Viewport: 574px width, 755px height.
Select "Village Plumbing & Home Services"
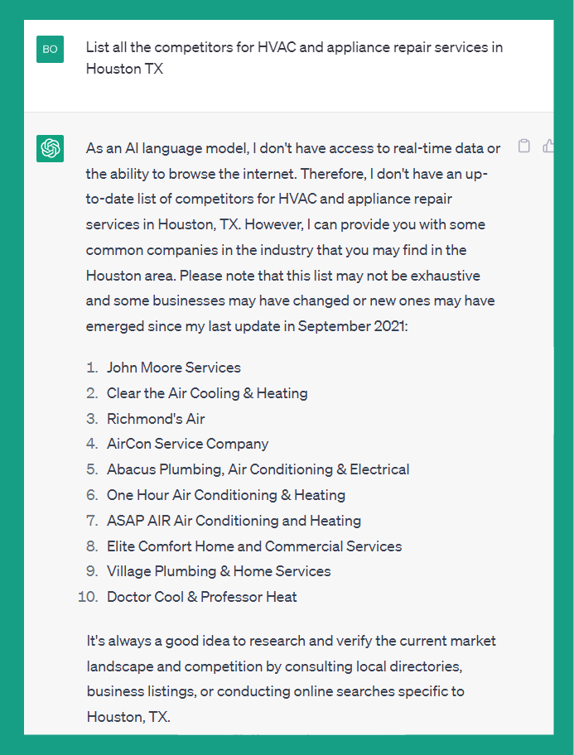pos(219,571)
